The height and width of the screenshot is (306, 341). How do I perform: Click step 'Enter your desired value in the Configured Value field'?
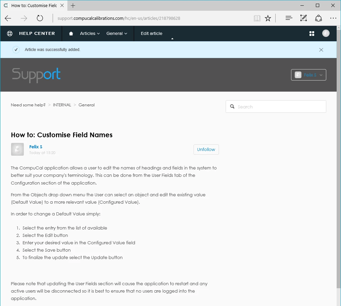(x=79, y=243)
